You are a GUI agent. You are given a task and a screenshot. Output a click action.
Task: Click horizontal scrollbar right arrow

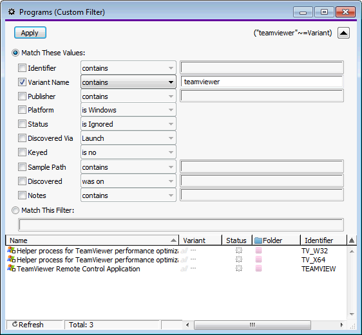(341, 325)
